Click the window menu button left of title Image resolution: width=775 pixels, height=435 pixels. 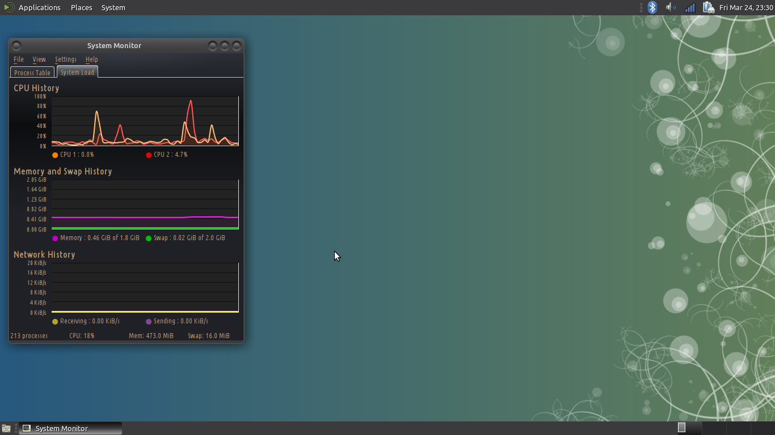tap(16, 45)
